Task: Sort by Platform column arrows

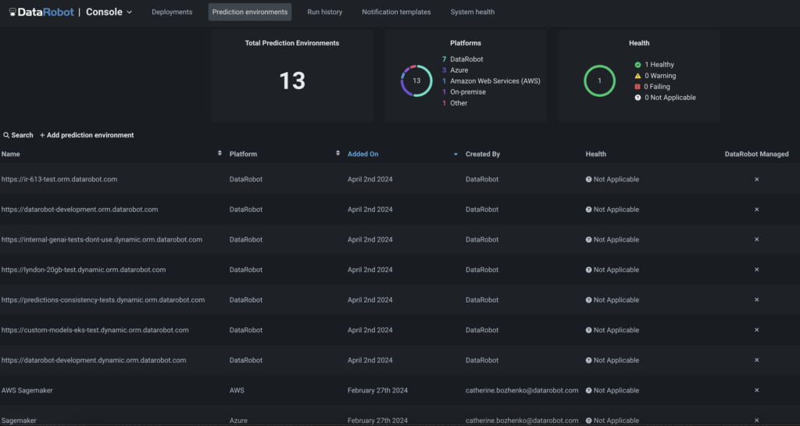Action: [x=337, y=154]
